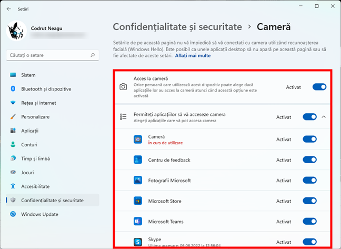Viewport: 341px width, 249px height.
Task: Open Conturi settings
Action: pyautogui.click(x=53, y=145)
